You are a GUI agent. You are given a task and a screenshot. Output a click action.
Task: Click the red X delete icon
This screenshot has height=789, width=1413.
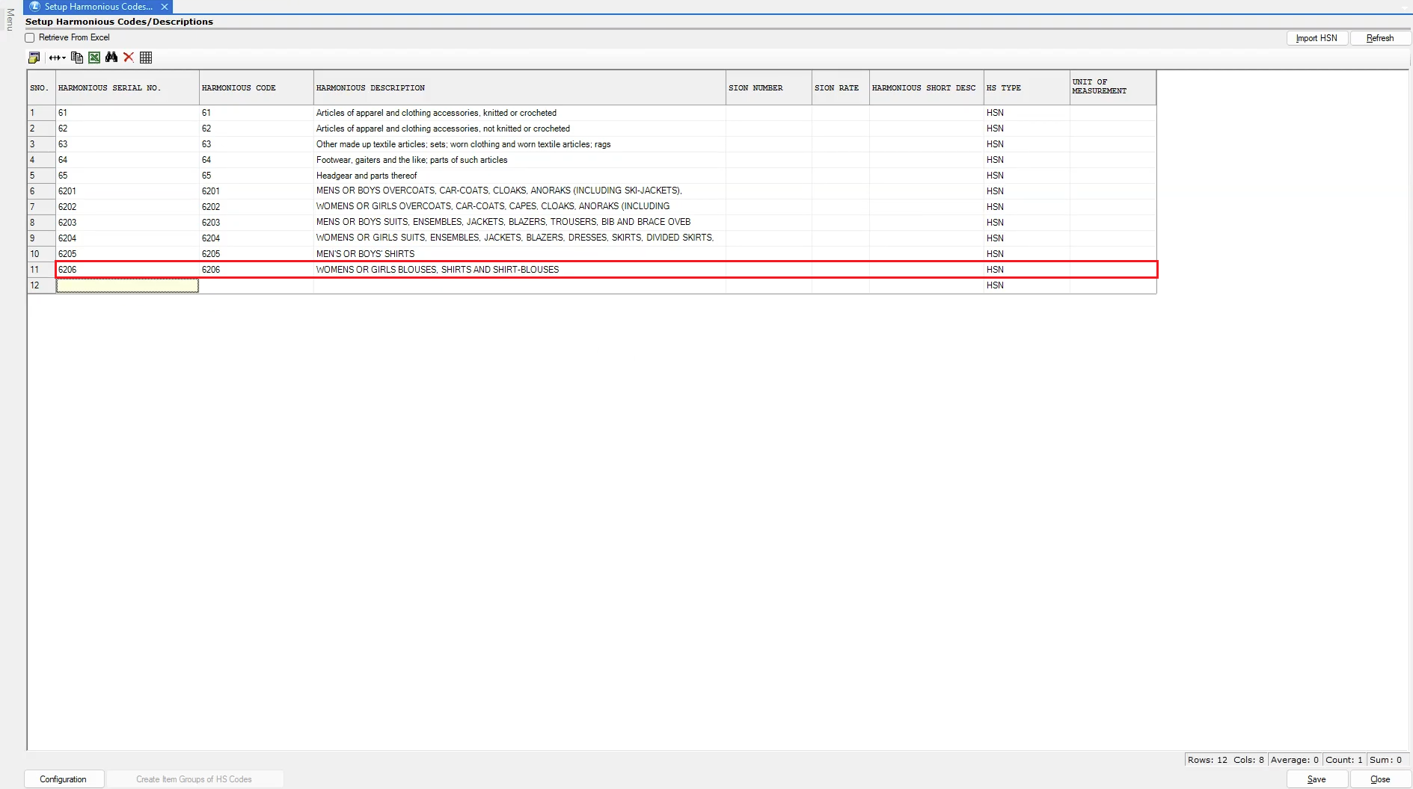[129, 58]
